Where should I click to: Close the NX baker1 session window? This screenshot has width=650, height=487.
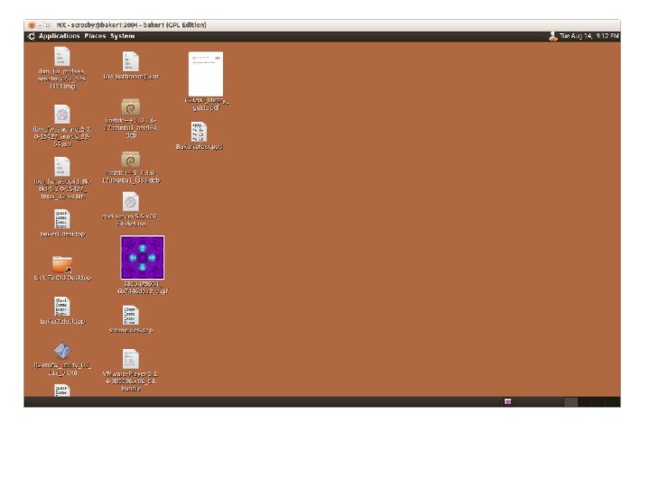click(32, 25)
